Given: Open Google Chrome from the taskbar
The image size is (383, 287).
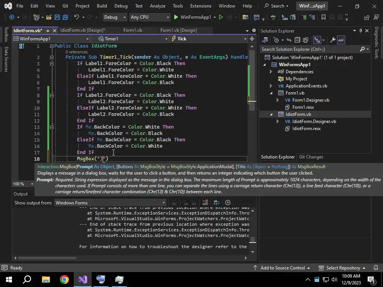Looking at the screenshot, I should pyautogui.click(x=64, y=279).
